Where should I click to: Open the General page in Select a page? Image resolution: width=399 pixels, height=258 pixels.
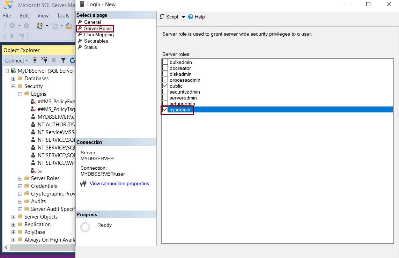pos(93,22)
